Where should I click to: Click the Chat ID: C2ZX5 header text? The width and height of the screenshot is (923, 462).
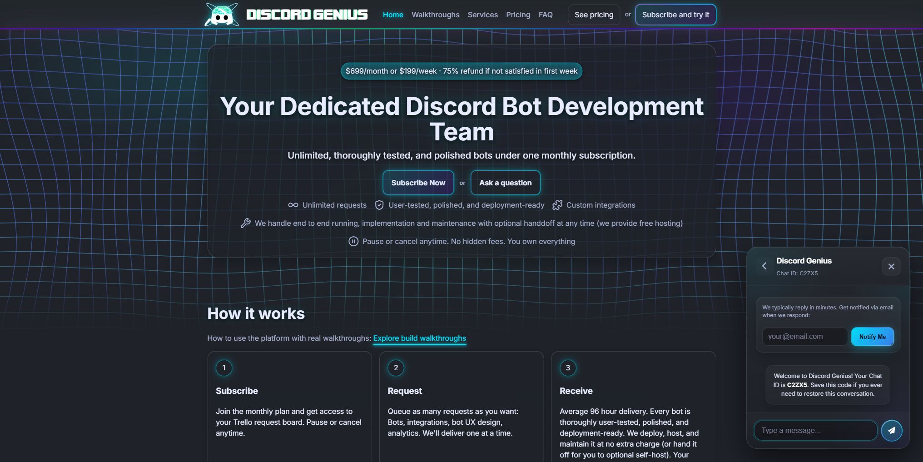tap(797, 273)
